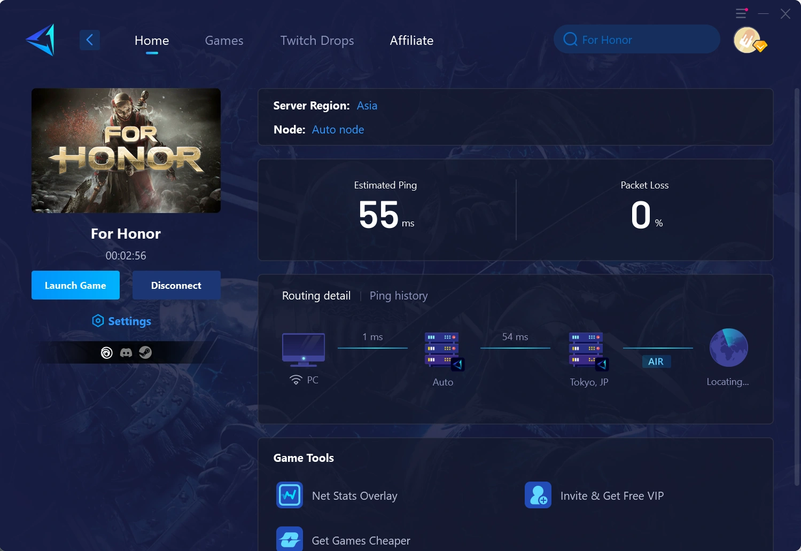The image size is (801, 551).
Task: Switch to the Ping history tab
Action: pyautogui.click(x=399, y=296)
